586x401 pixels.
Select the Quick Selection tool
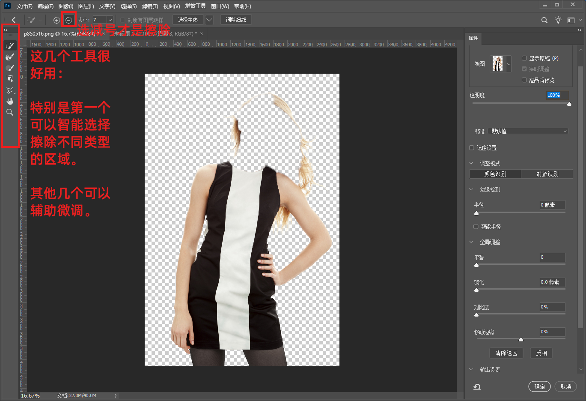(x=9, y=46)
